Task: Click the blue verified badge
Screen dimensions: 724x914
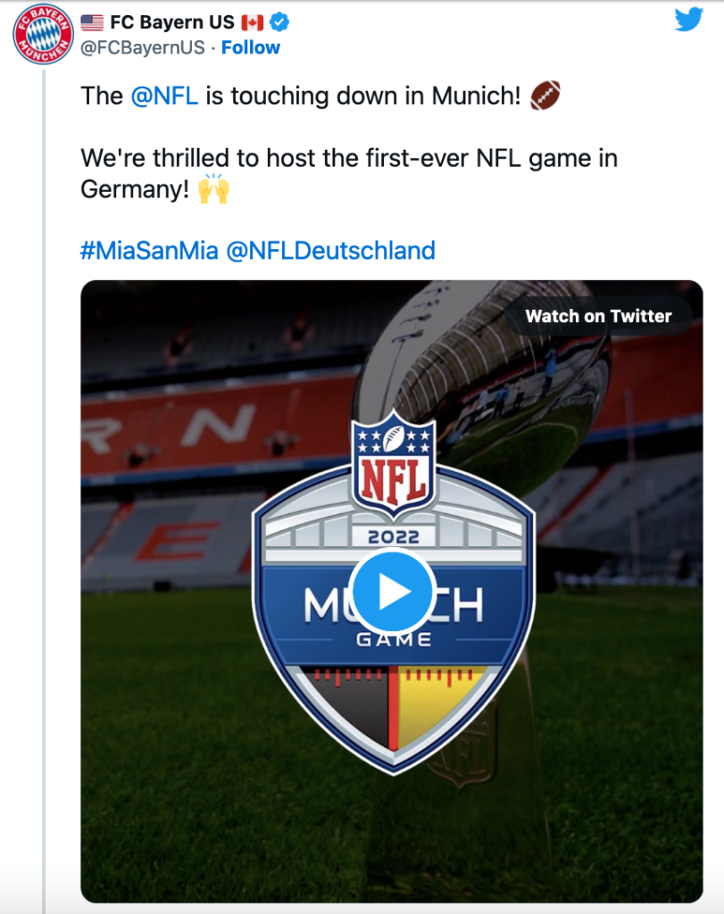Action: (x=279, y=22)
